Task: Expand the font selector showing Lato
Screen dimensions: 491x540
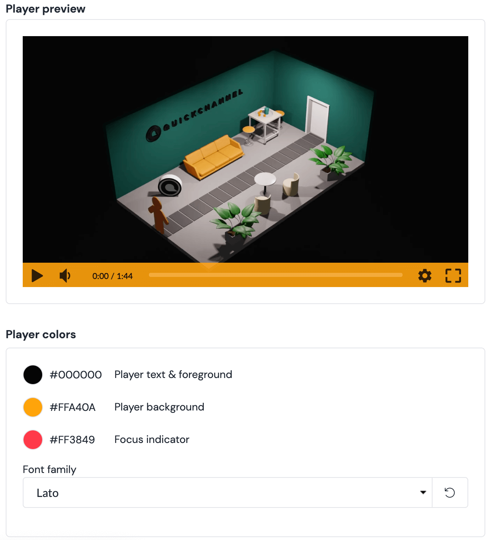Action: coord(227,492)
